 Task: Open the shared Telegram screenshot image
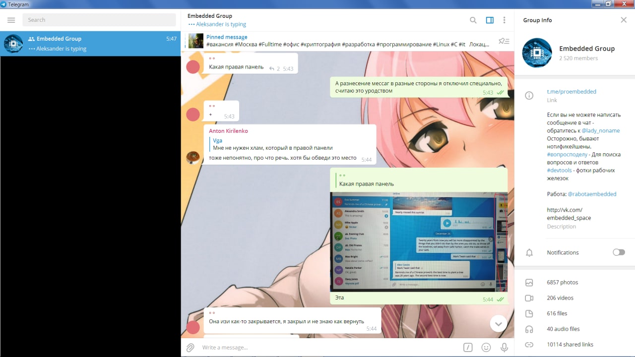click(419, 242)
